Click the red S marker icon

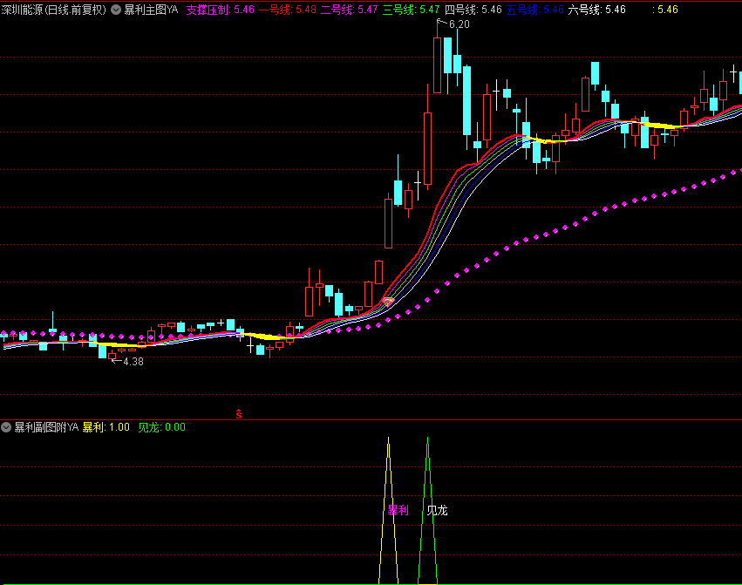click(239, 414)
